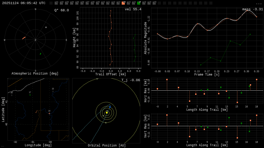Click the R radiant marker in sky plot
Screen dimensions: 264x148
(46, 27)
